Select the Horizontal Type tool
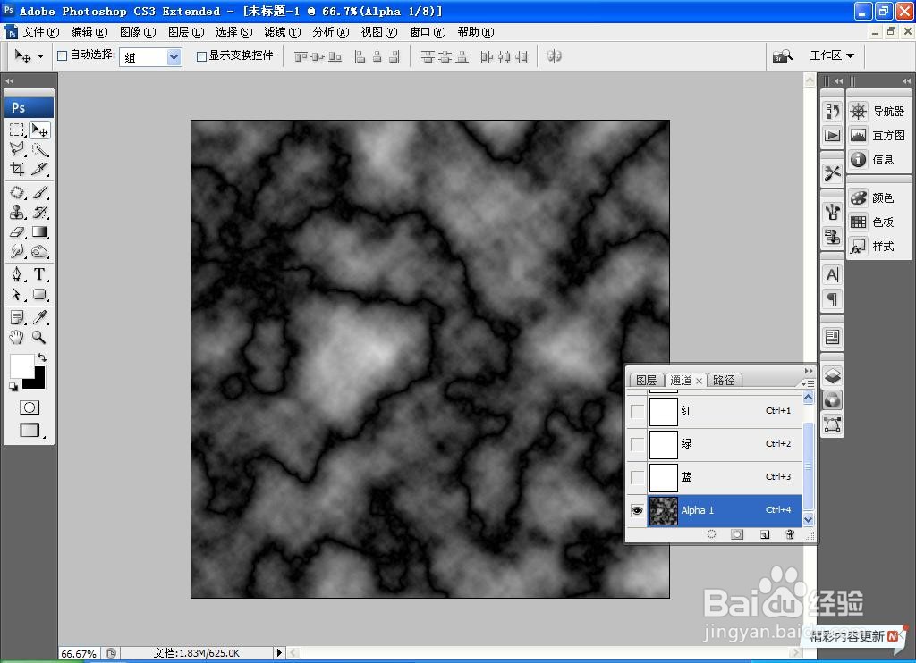Screen dimensions: 916x663 coord(39,274)
